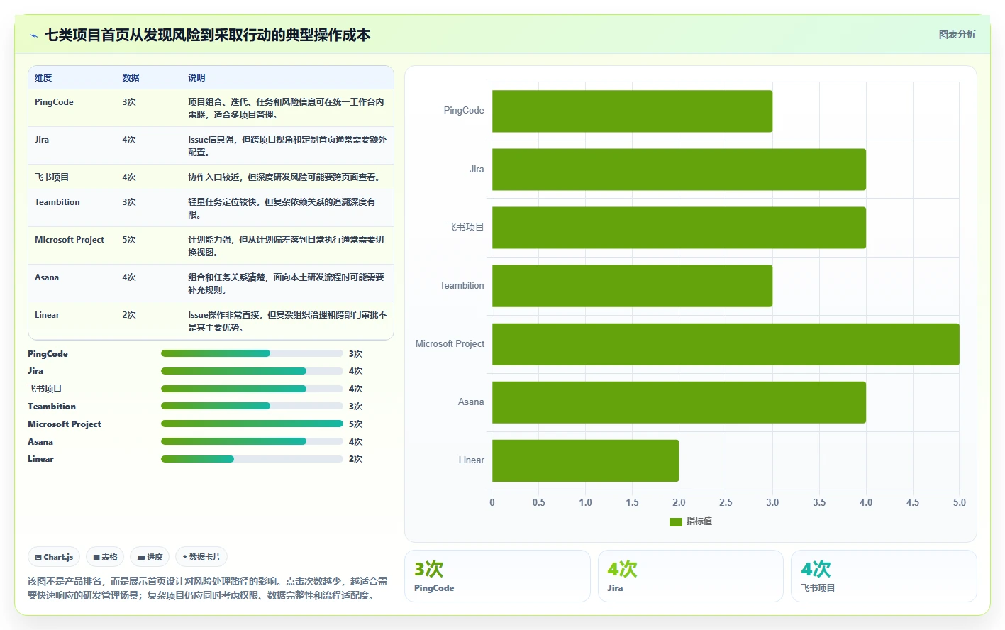Image resolution: width=1005 pixels, height=630 pixels.
Task: Click the title icon beside the headline
Action: tap(33, 35)
